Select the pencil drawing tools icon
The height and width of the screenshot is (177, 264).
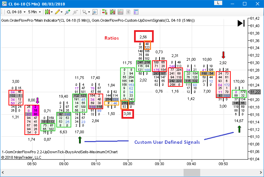[x=57, y=12]
